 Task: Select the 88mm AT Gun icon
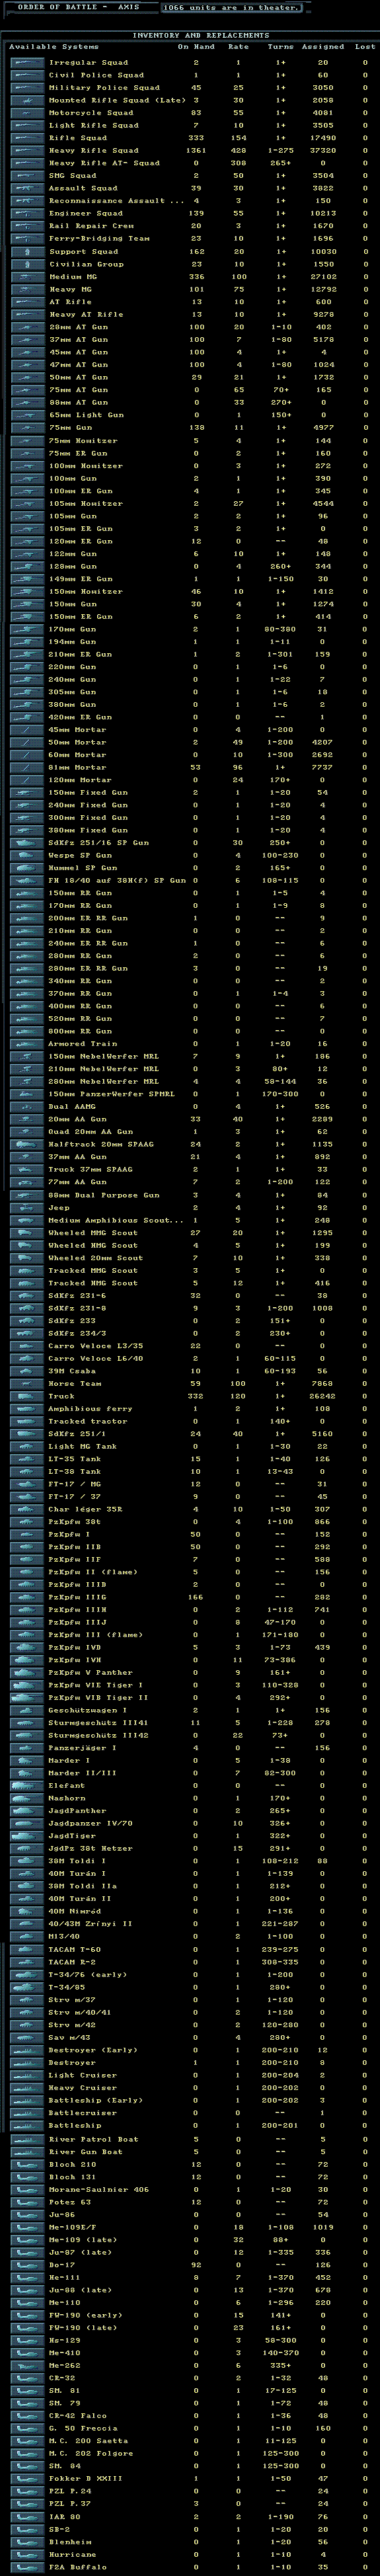(x=27, y=402)
